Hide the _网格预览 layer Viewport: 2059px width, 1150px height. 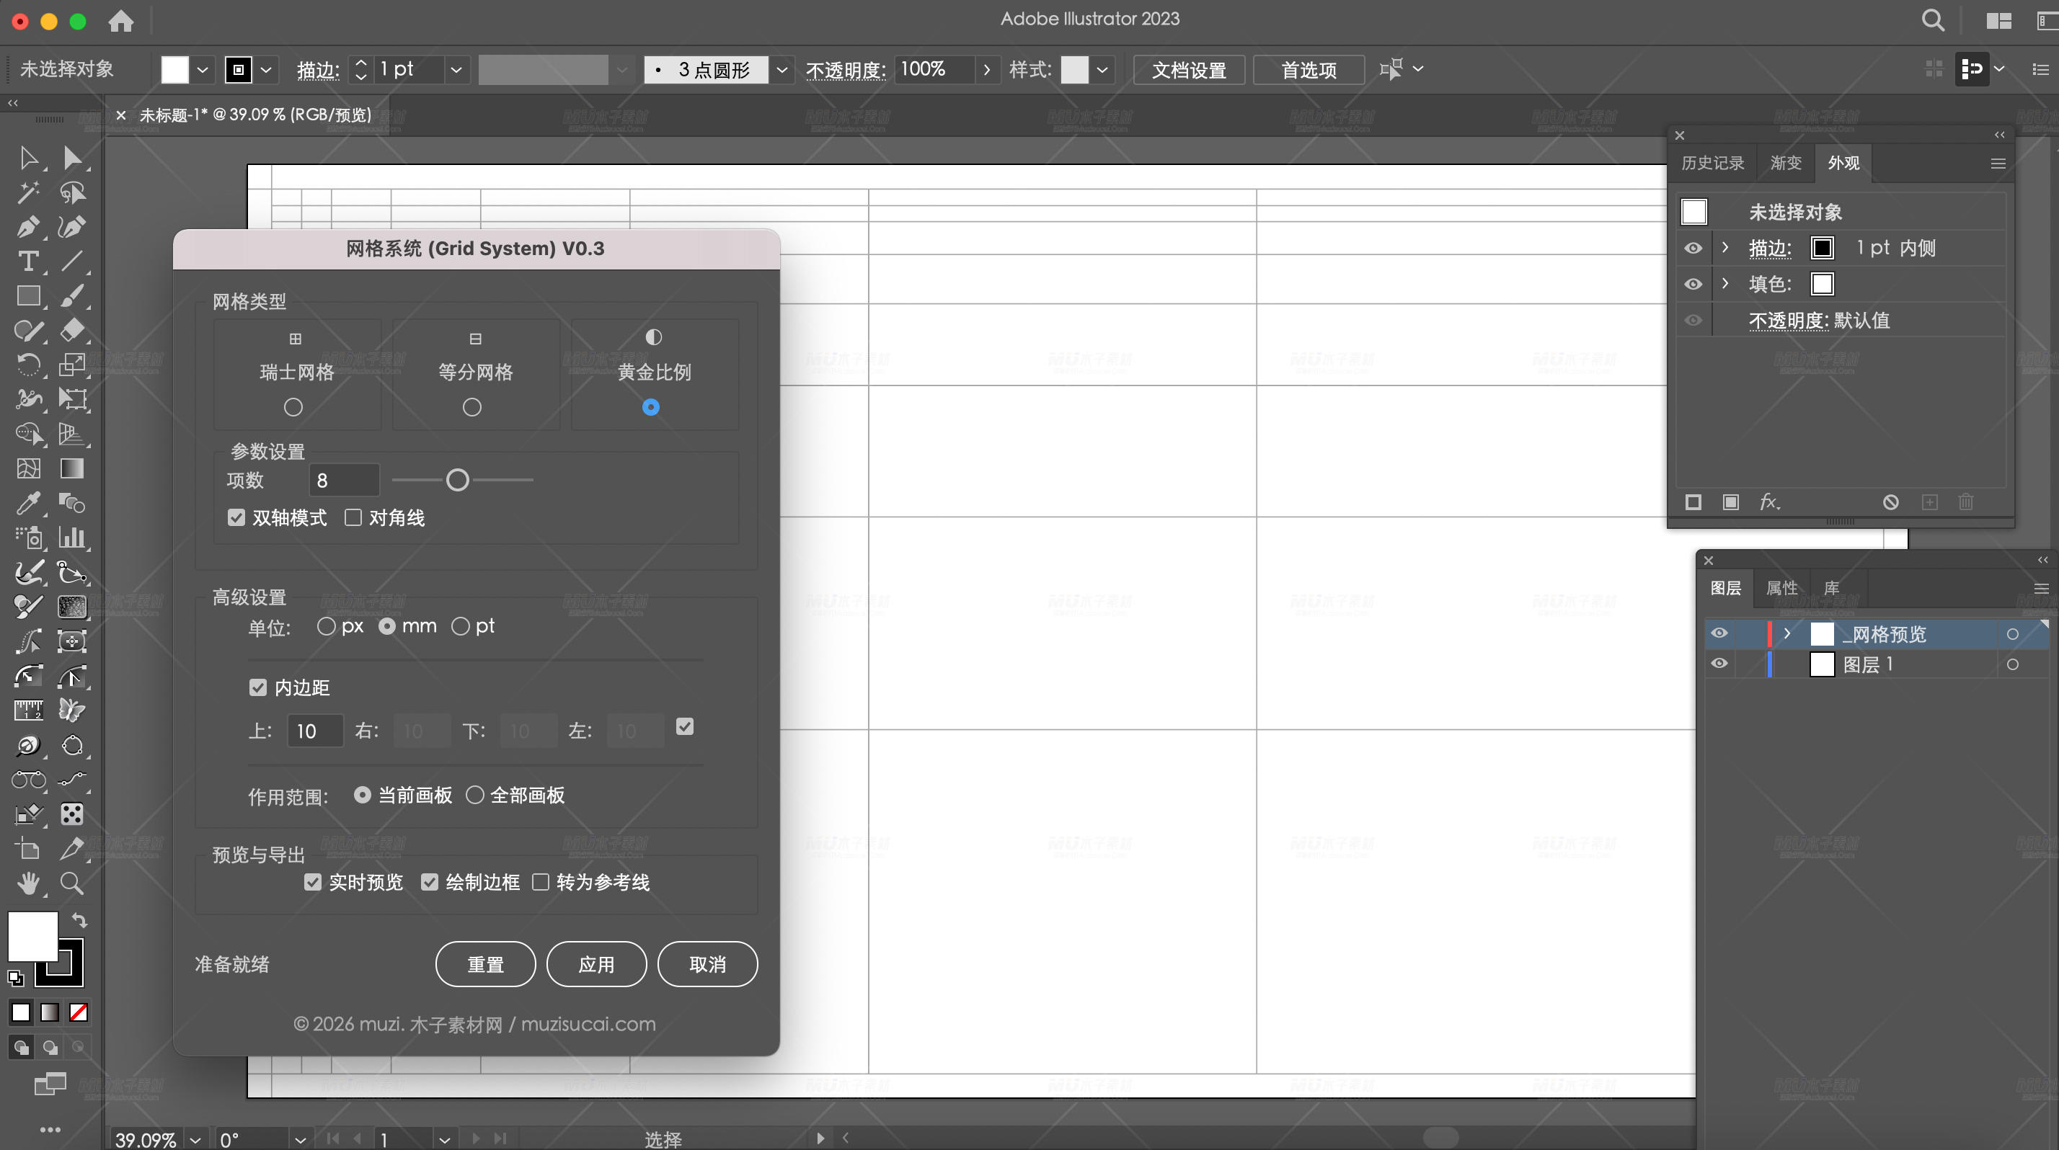click(1719, 633)
